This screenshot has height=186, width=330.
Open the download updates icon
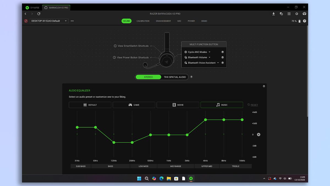[x=274, y=14]
